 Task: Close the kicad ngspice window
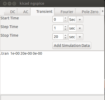(x=5, y=4)
